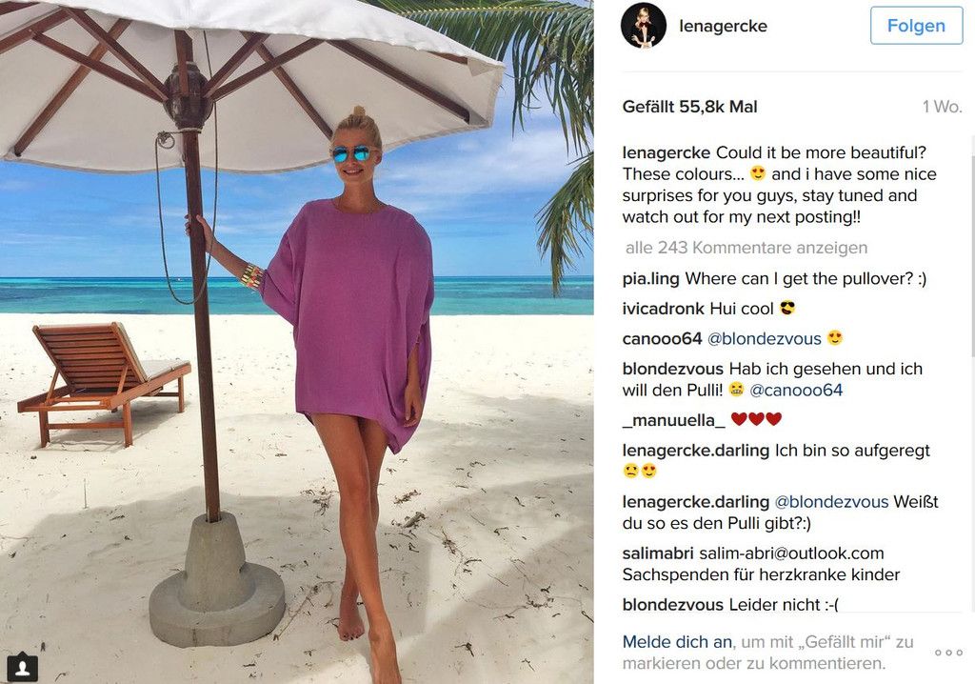975x684 pixels.
Task: Open _manuuella_ profile
Action: 673,420
